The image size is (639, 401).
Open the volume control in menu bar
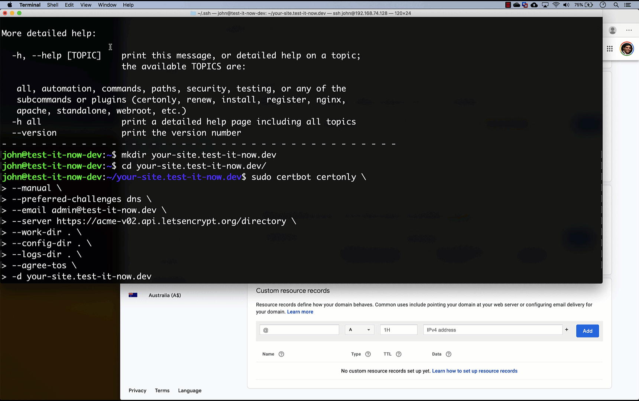566,5
